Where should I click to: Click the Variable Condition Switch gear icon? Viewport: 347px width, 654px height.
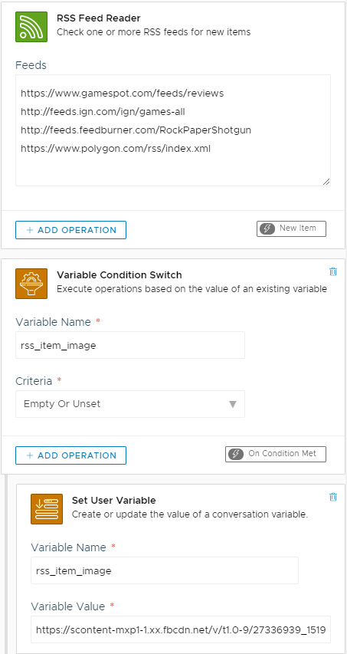click(31, 283)
